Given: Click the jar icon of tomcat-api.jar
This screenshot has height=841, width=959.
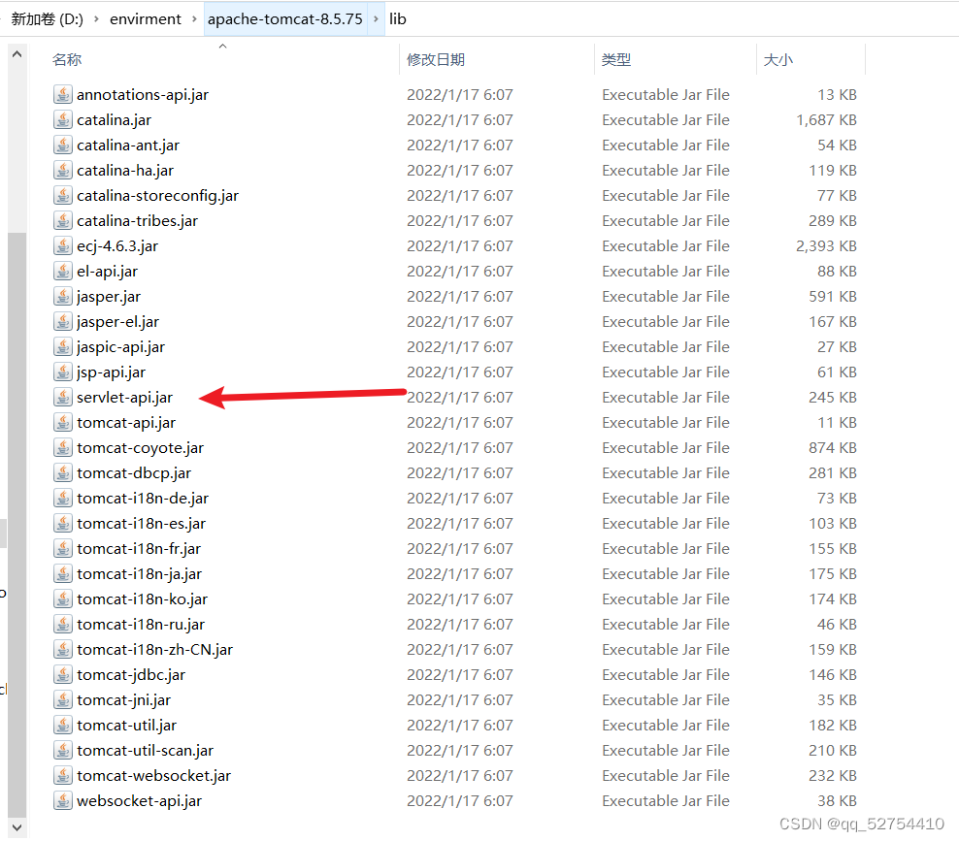Looking at the screenshot, I should 62,422.
